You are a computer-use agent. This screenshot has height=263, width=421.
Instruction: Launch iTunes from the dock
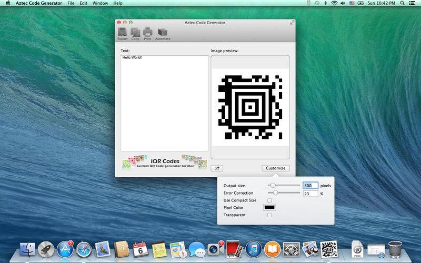point(254,249)
